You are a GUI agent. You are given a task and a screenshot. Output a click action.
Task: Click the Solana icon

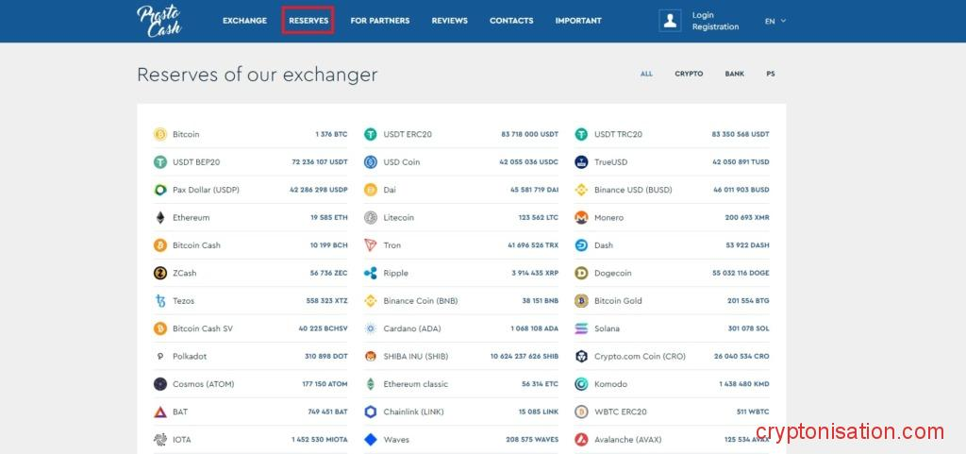581,328
